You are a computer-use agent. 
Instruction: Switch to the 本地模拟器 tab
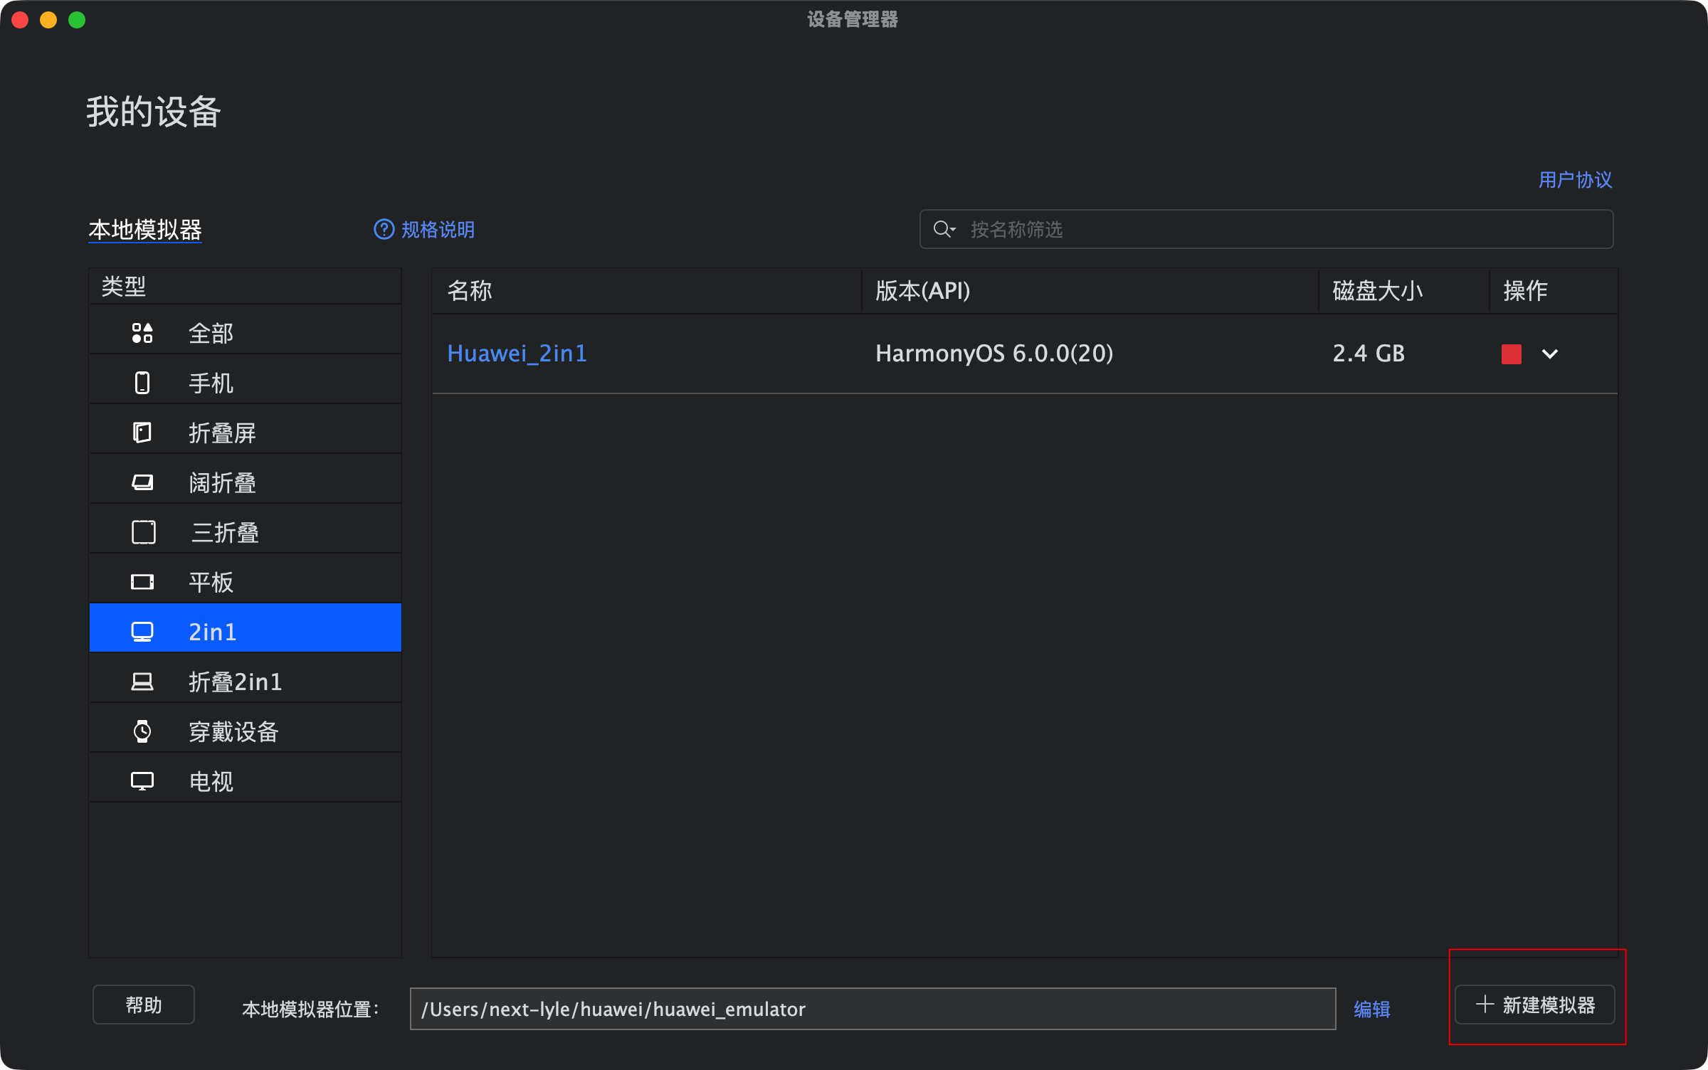(145, 230)
